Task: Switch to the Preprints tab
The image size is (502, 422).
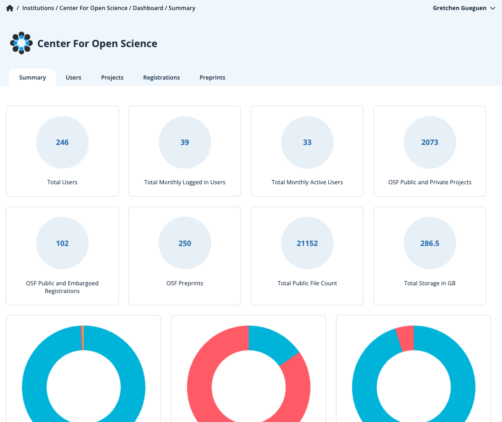Action: pos(212,77)
